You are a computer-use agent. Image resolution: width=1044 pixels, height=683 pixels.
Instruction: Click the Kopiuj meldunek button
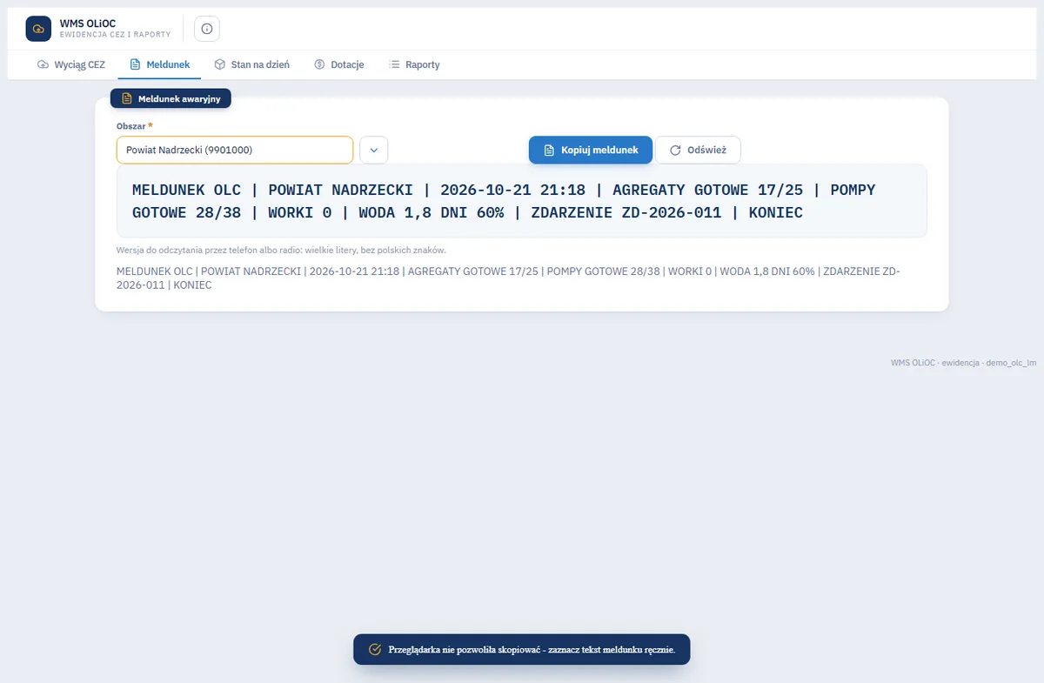pyautogui.click(x=591, y=150)
